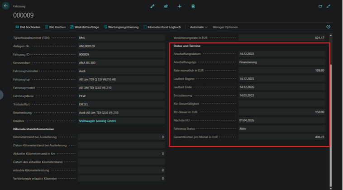Click Weniger Optionen

pyautogui.click(x=225, y=27)
